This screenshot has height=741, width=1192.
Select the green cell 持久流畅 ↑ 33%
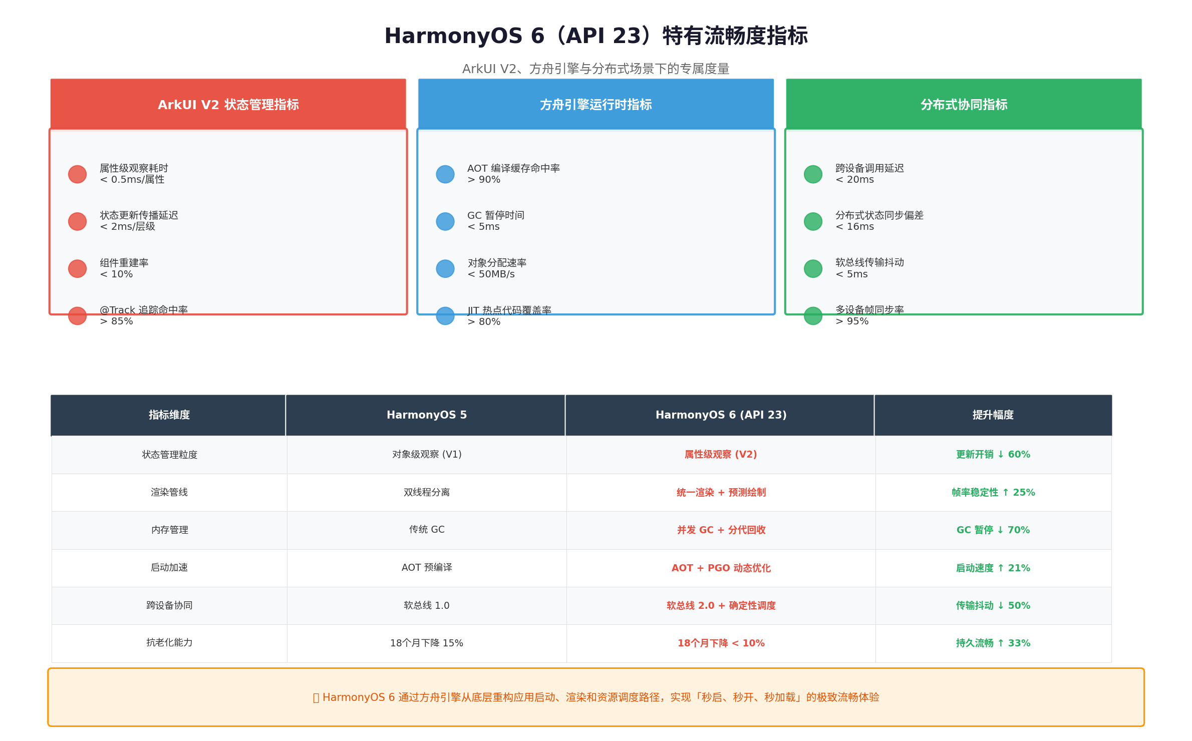[993, 643]
